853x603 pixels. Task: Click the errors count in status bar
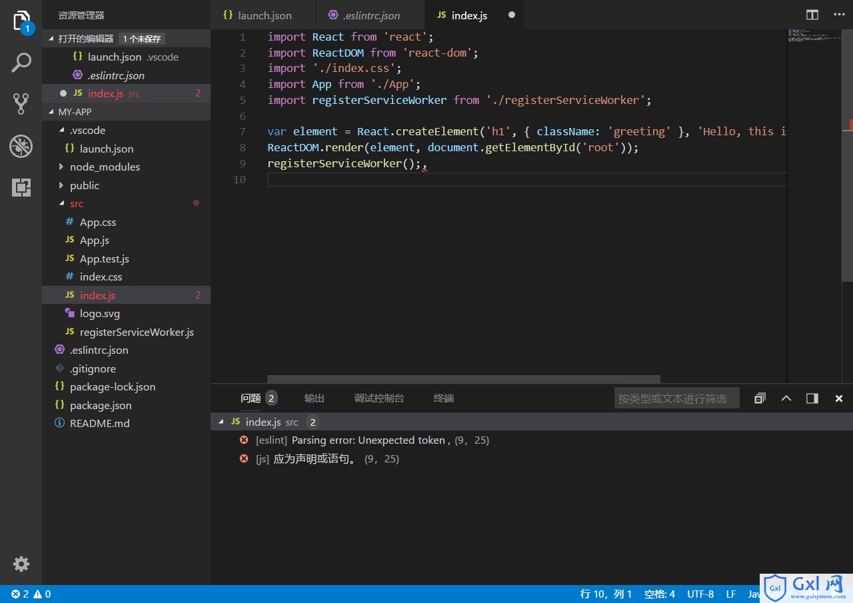pyautogui.click(x=20, y=594)
